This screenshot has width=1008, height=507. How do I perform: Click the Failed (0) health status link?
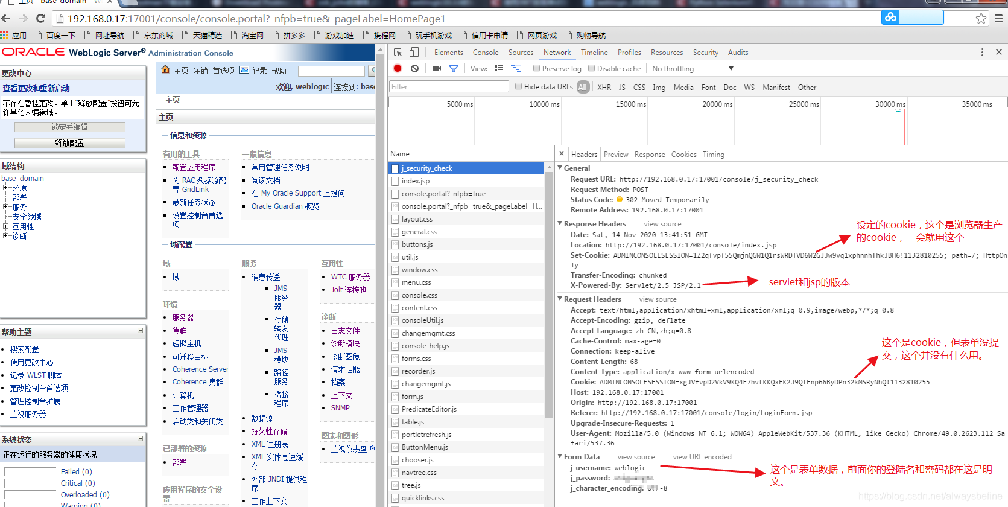[76, 471]
